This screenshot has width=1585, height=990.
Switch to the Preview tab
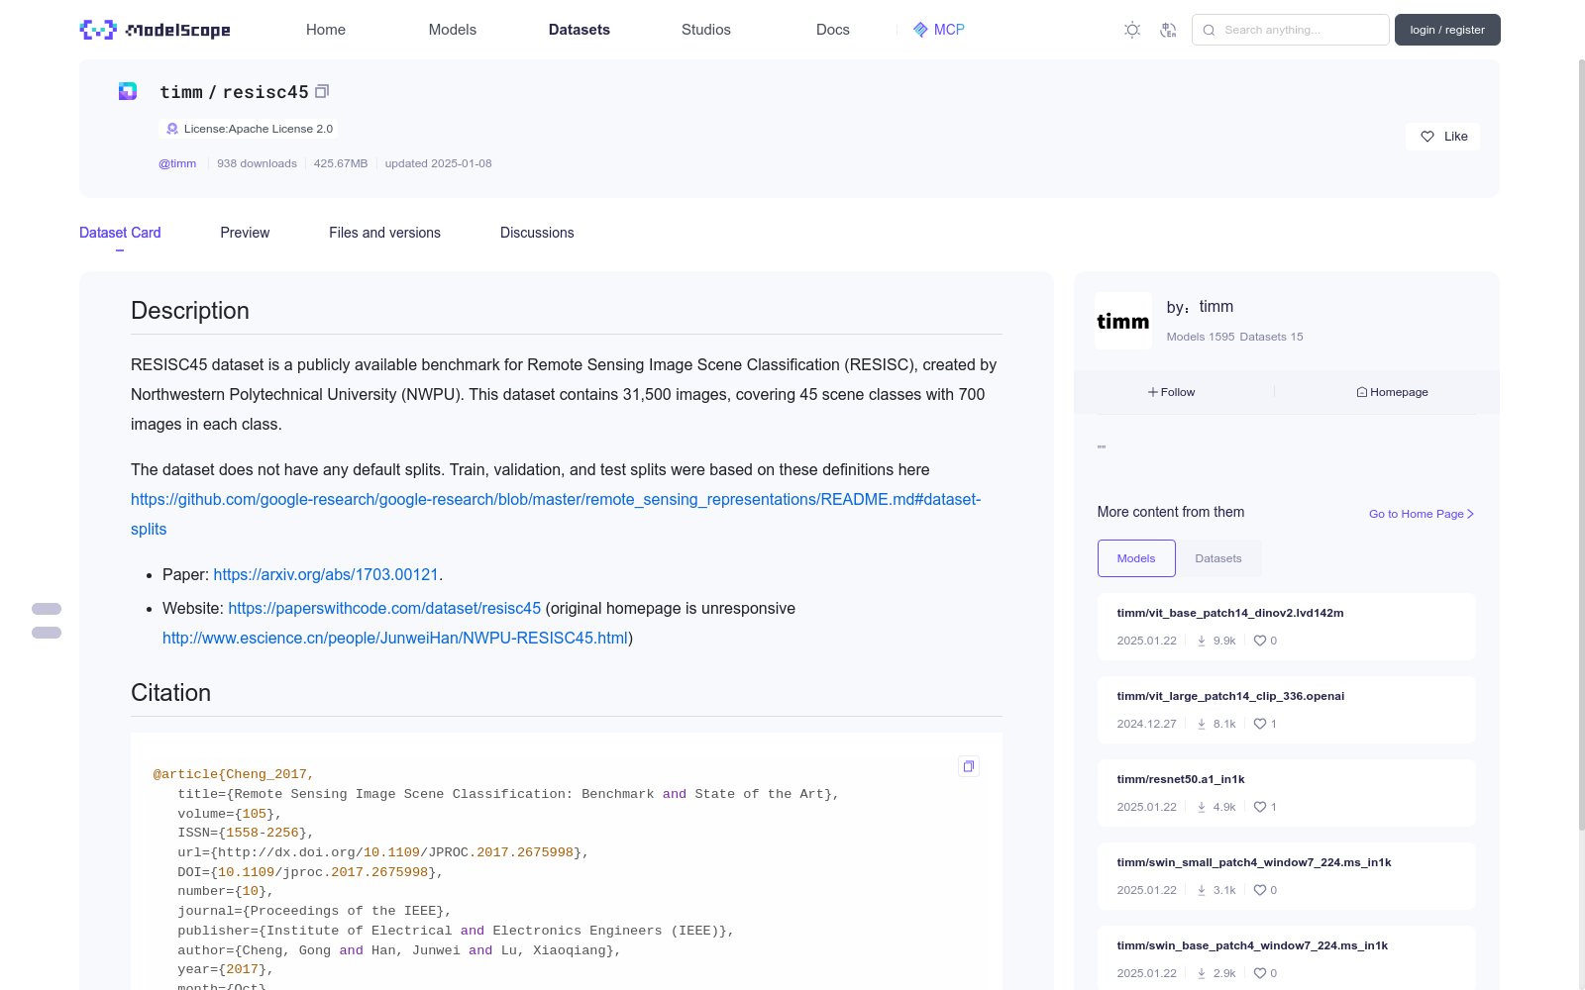245,233
